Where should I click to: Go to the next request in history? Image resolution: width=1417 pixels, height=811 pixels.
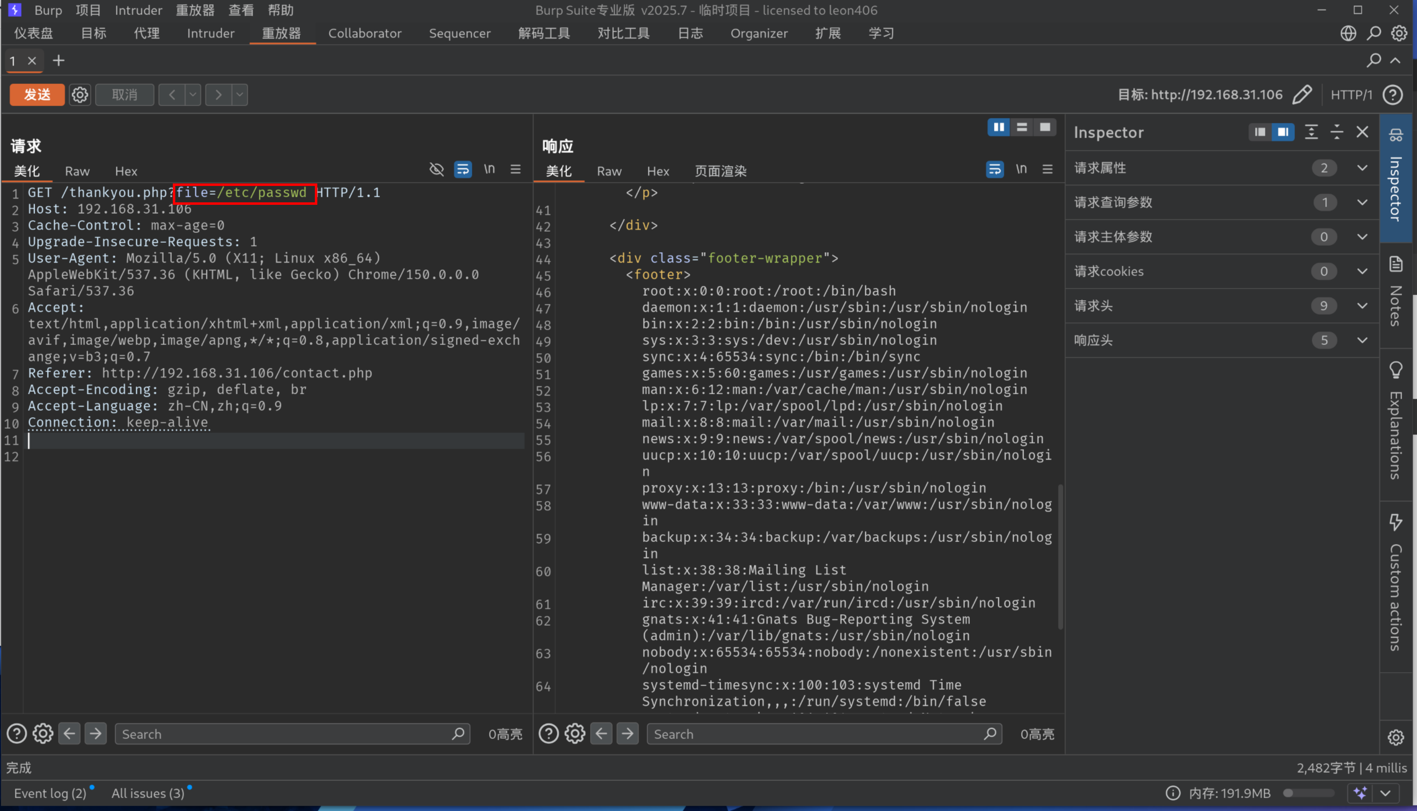coord(218,95)
